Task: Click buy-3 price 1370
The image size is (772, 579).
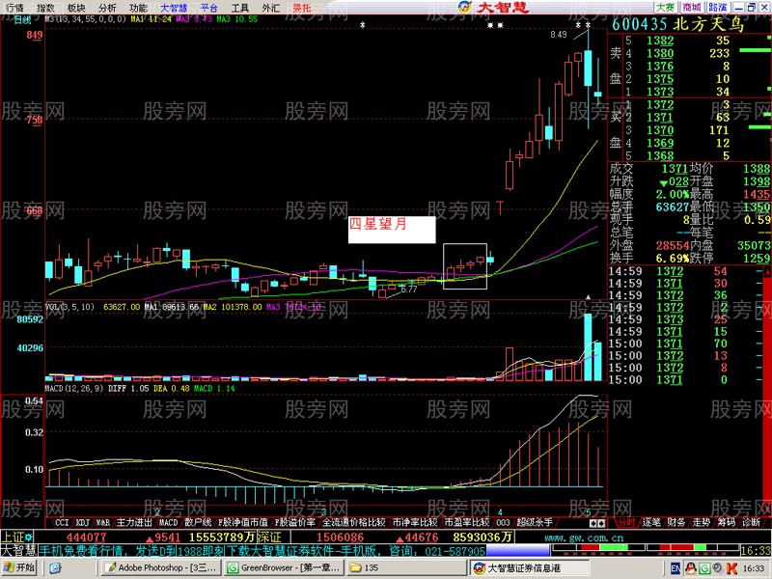Action: (x=660, y=130)
